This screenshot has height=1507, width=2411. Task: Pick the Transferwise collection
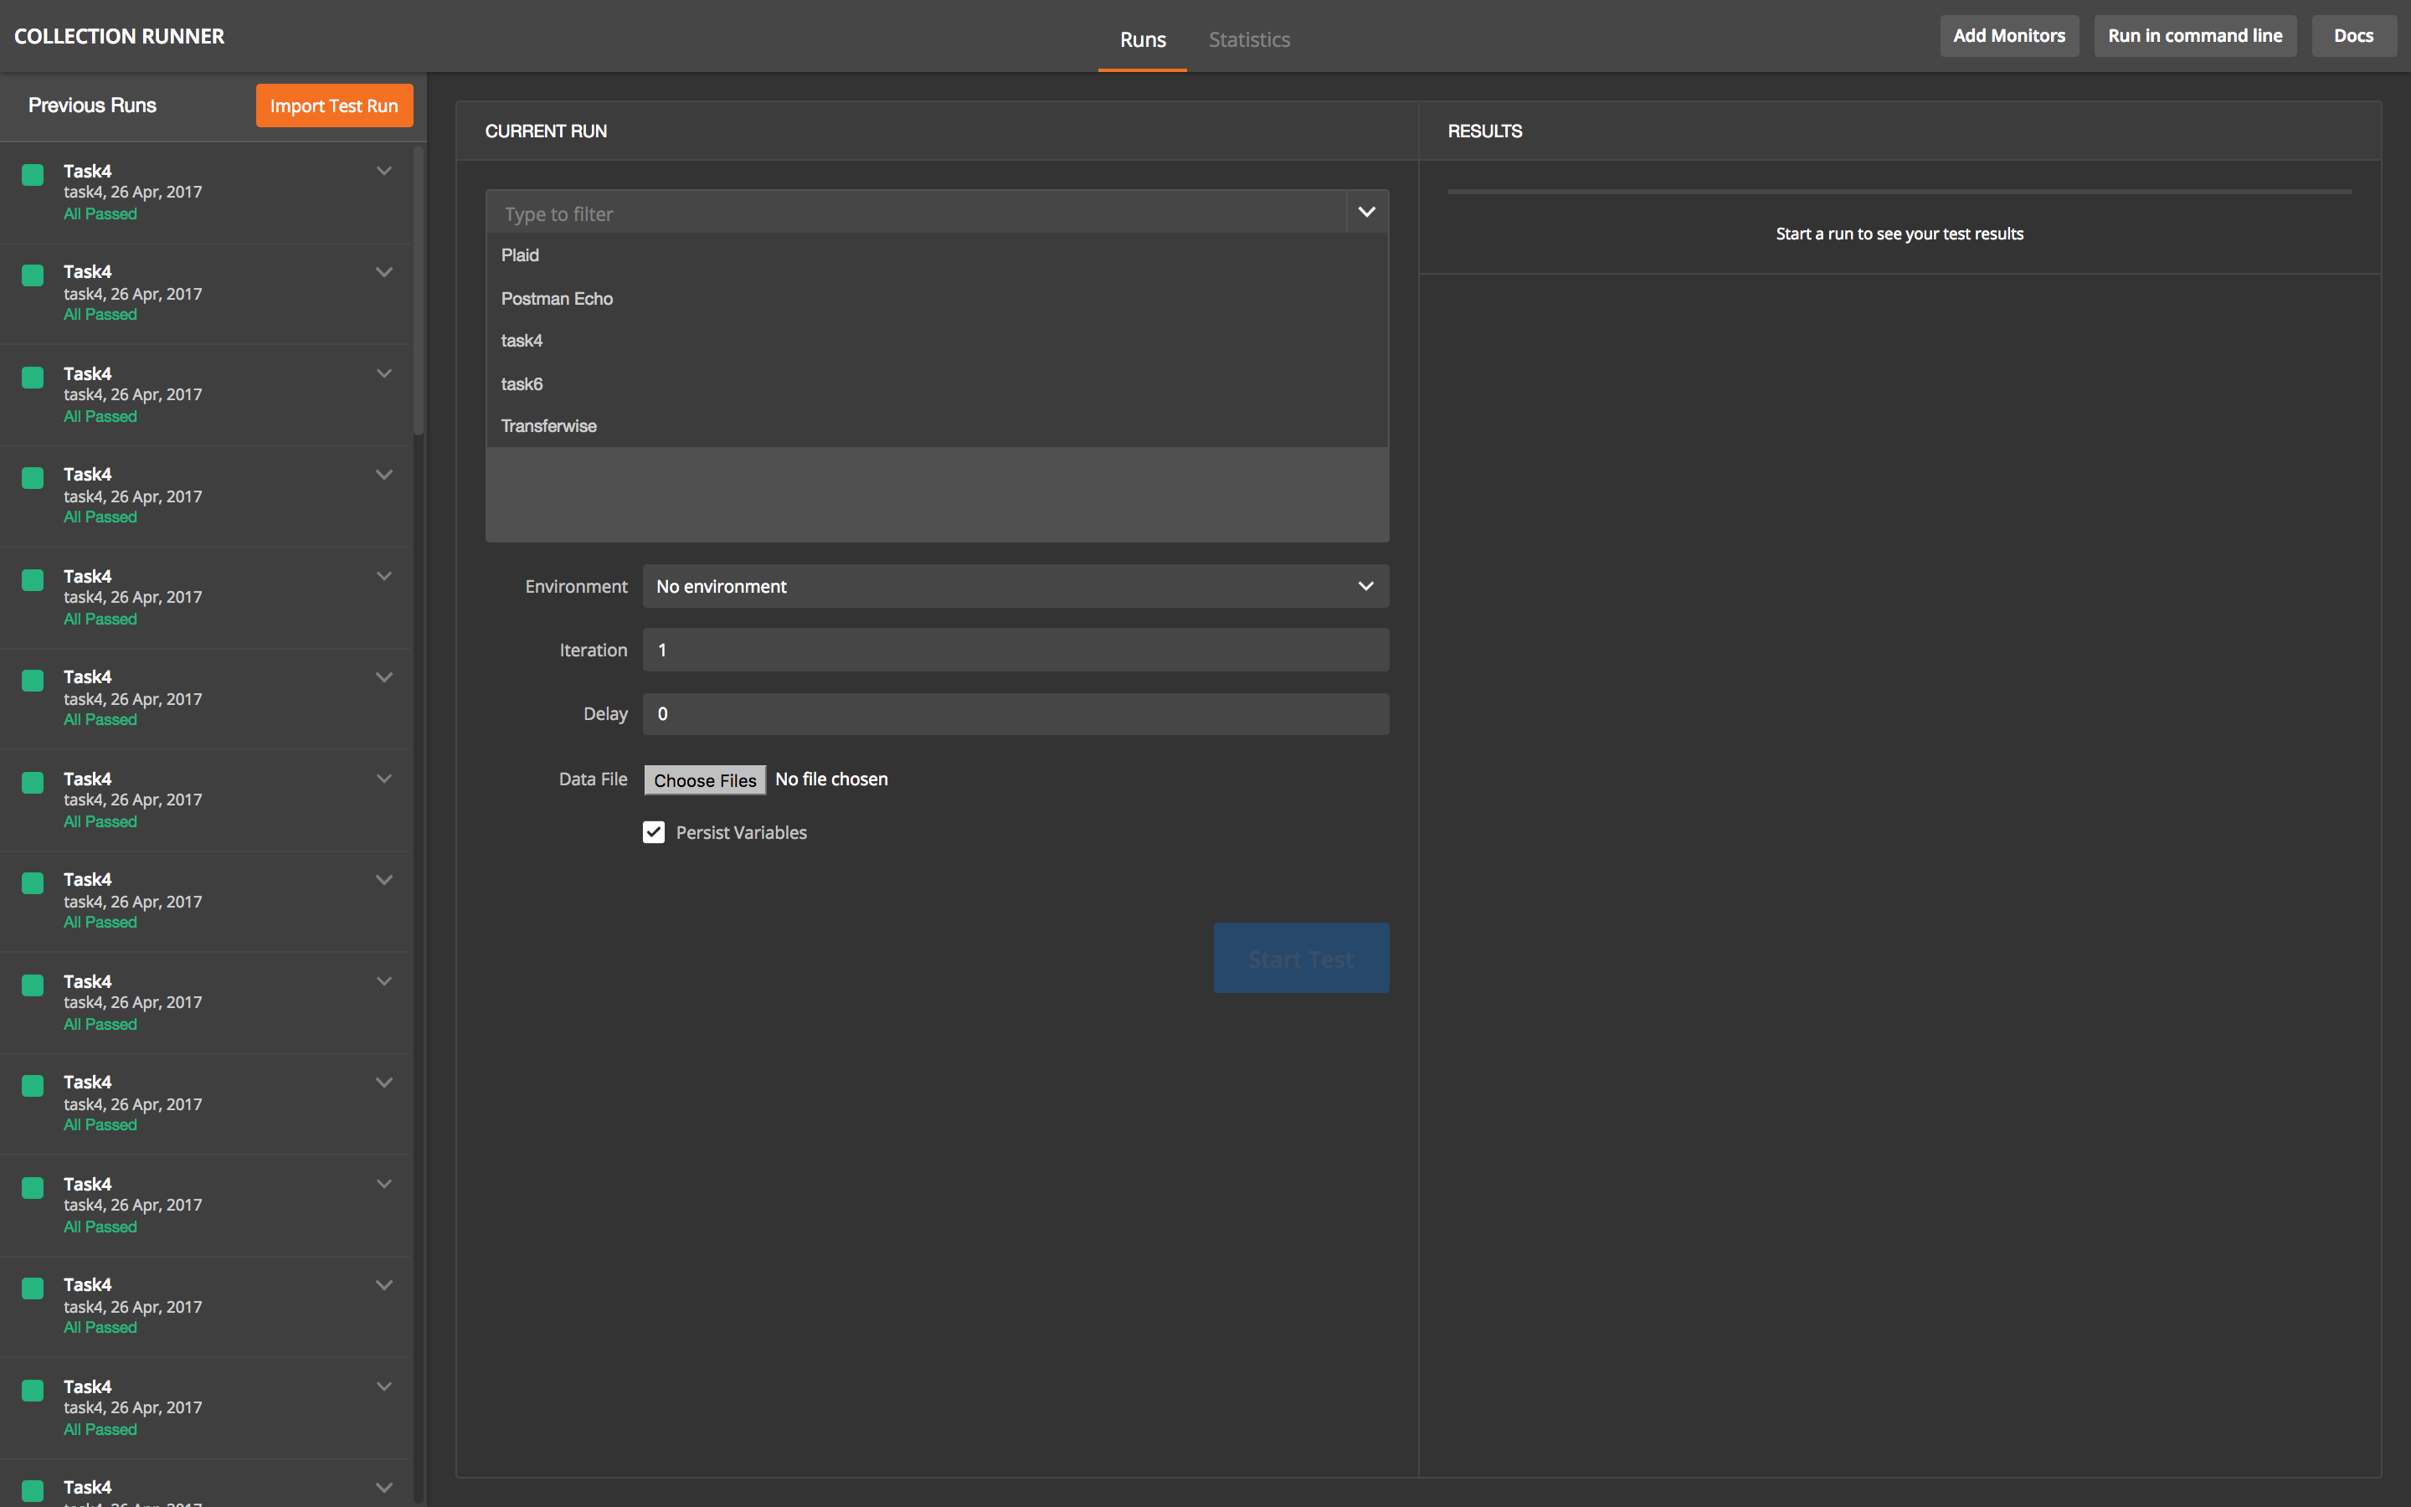(x=549, y=427)
